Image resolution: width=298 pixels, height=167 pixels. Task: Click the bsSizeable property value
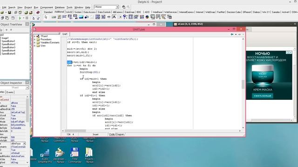coord(16,128)
